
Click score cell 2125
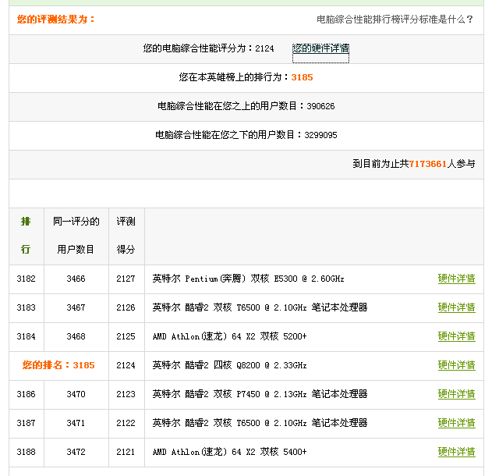coord(126,336)
